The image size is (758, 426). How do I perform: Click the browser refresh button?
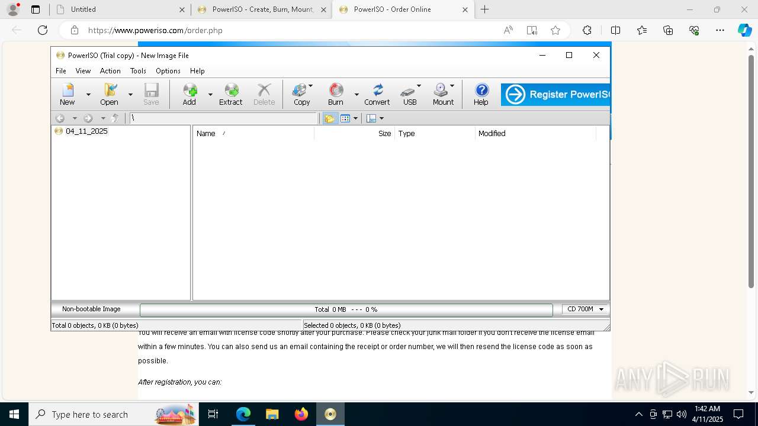pyautogui.click(x=43, y=30)
